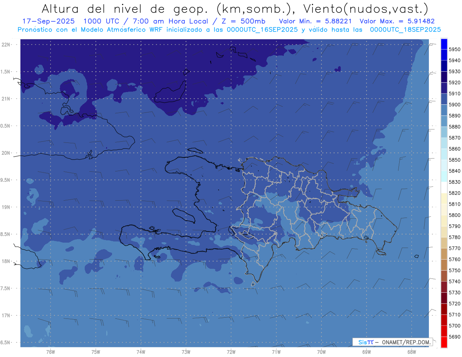Click the '5690' legend value
The image size is (462, 357).
pos(454,337)
